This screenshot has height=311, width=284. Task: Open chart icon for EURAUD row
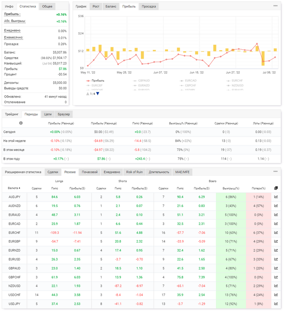point(276,215)
